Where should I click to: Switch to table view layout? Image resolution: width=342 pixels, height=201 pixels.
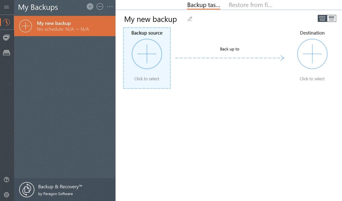[331, 18]
